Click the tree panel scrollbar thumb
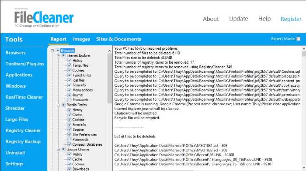 (x=109, y=78)
